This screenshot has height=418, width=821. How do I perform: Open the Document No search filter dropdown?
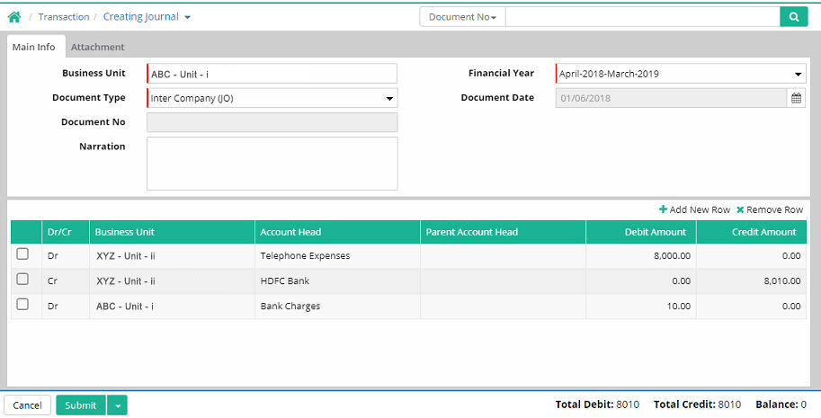tap(462, 17)
